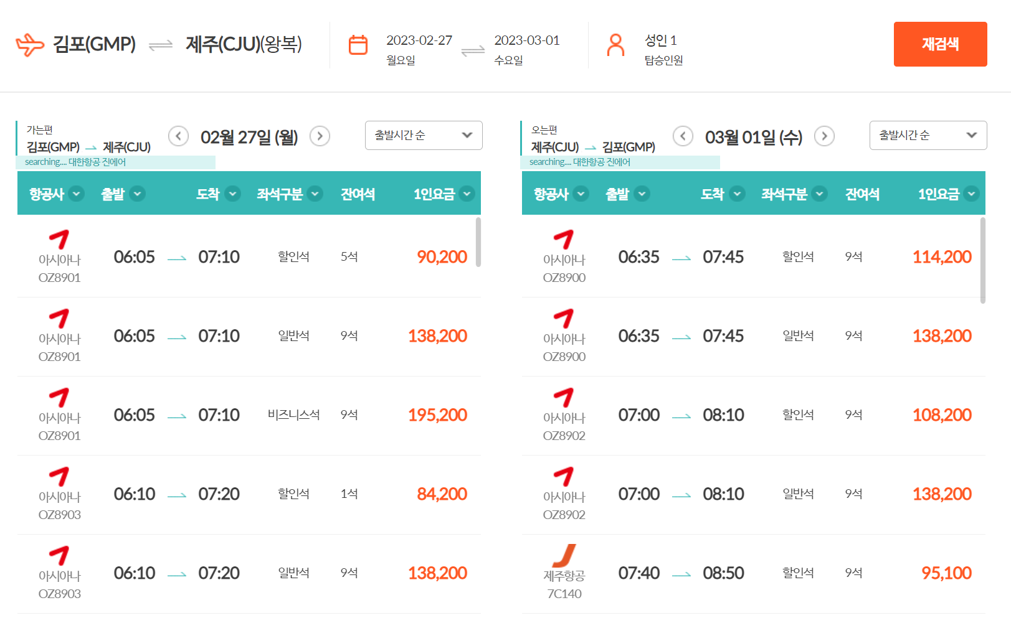Open return flight sort dropdown 출발시간 순
The width and height of the screenshot is (1011, 623).
tap(928, 135)
